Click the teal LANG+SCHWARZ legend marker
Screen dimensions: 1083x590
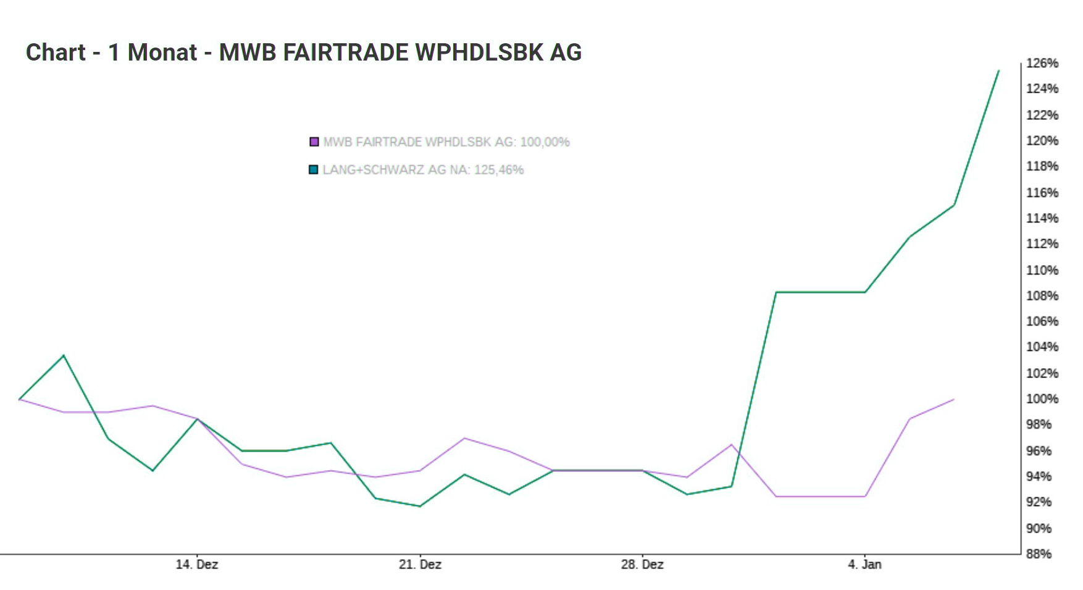click(x=314, y=169)
